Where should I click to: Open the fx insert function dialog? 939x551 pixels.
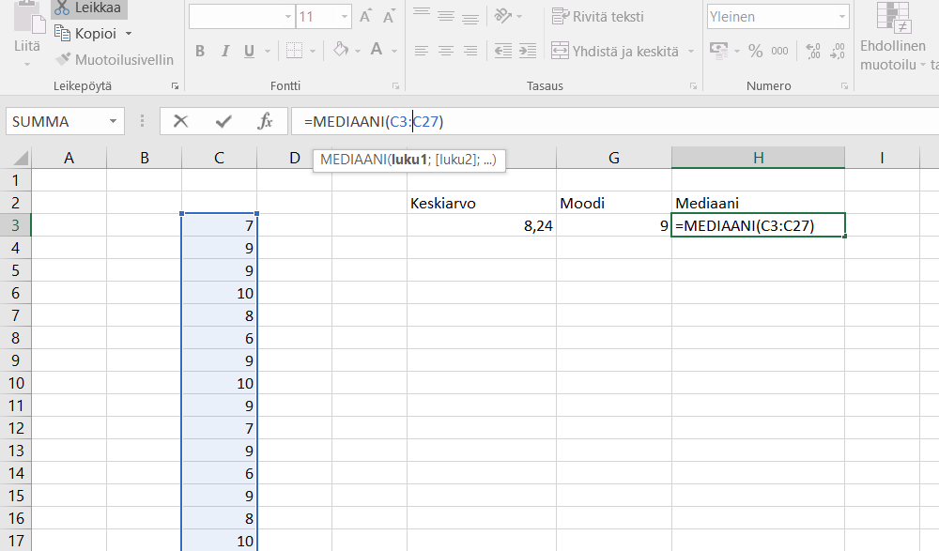(x=265, y=121)
